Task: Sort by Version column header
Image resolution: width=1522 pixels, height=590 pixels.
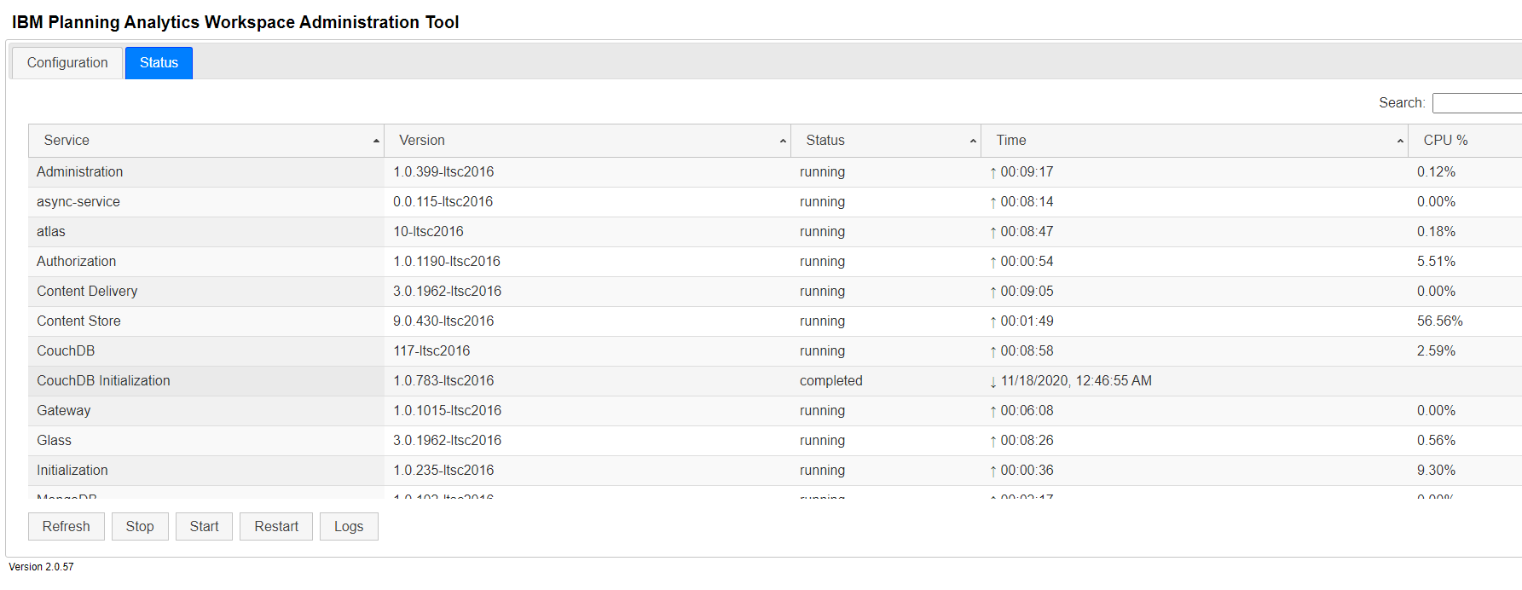Action: [x=587, y=141]
